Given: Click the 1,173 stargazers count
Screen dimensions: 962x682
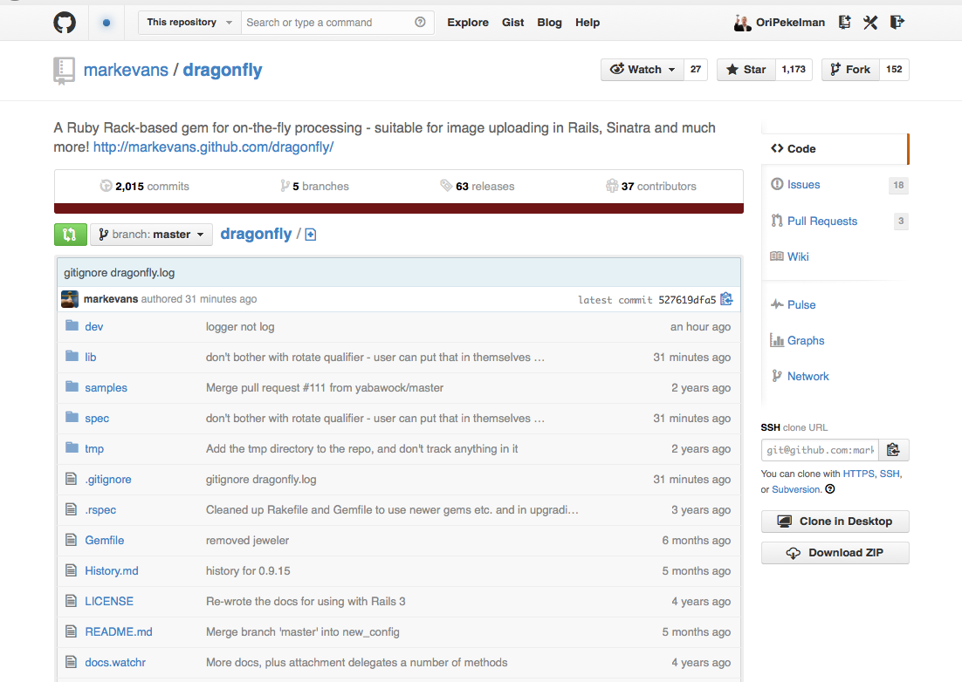Looking at the screenshot, I should coord(794,70).
